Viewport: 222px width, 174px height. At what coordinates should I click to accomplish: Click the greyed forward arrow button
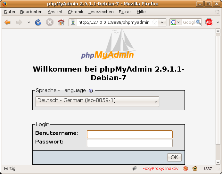click(x=19, y=22)
